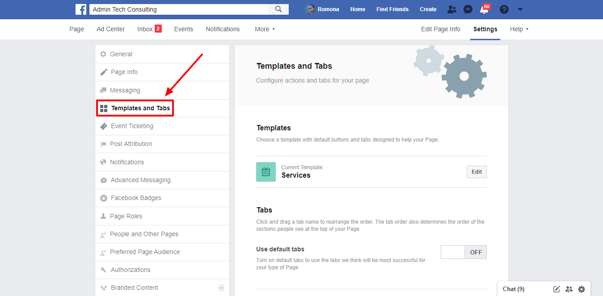The width and height of the screenshot is (603, 296).
Task: Select Branded Content in sidebar
Action: click(162, 288)
